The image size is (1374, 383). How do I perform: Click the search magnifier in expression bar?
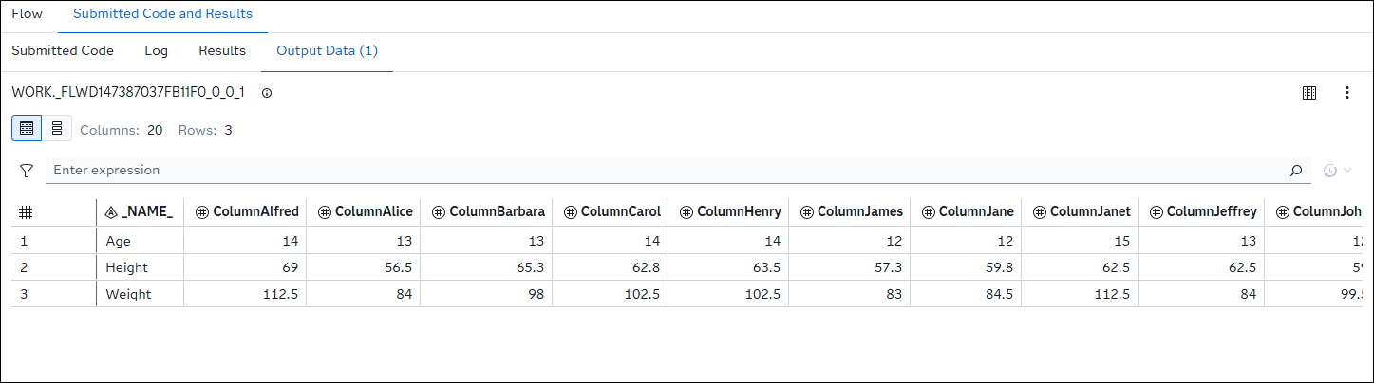(x=1296, y=171)
